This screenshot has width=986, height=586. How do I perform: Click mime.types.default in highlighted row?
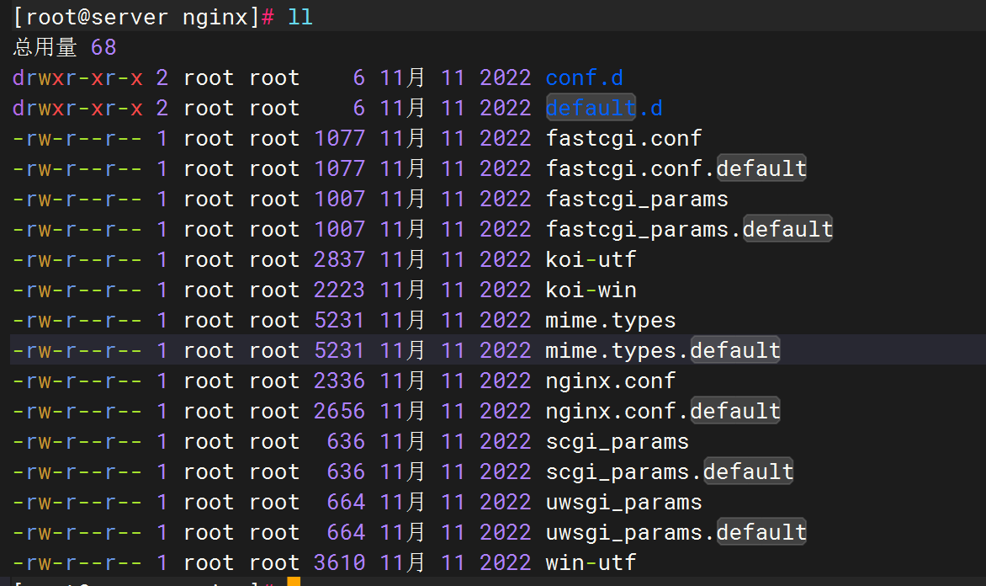coord(663,350)
